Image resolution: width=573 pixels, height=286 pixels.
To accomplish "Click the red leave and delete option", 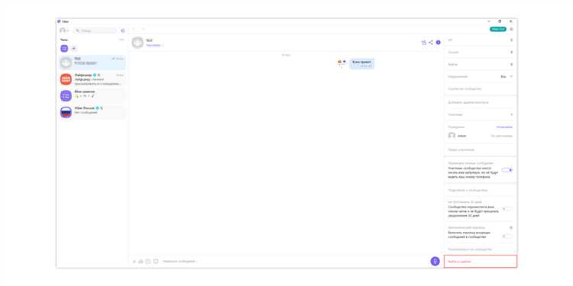I will tap(481, 262).
